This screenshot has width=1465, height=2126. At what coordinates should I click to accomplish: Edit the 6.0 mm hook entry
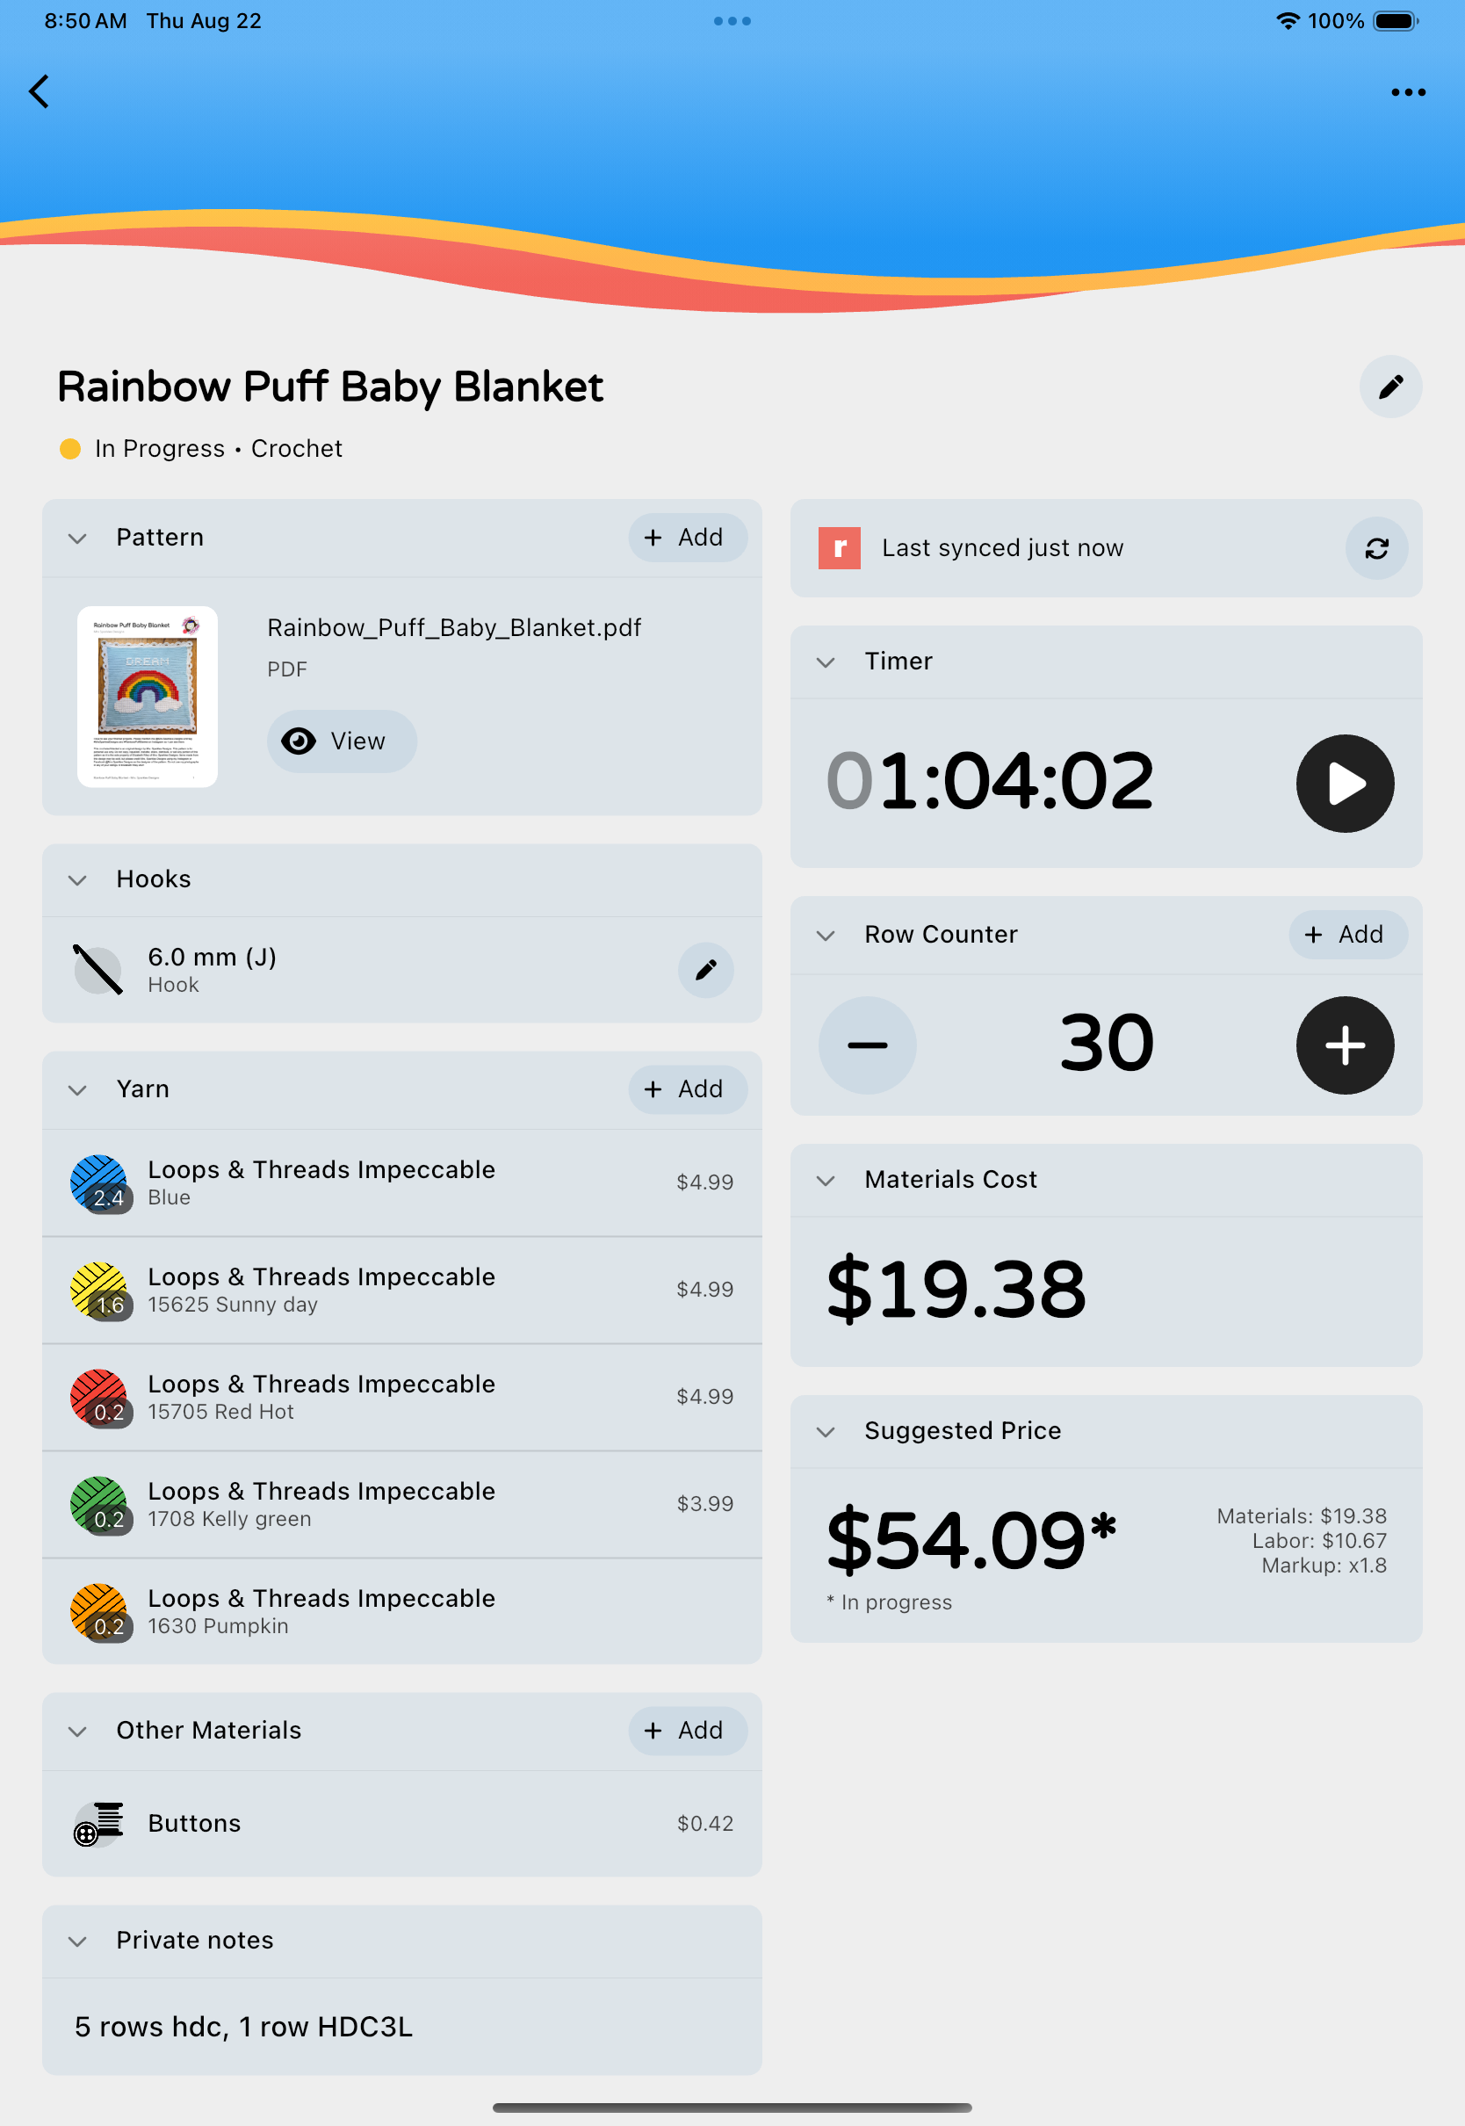click(705, 969)
